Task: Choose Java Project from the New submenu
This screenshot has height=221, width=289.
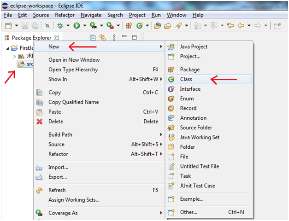Action: (209, 47)
